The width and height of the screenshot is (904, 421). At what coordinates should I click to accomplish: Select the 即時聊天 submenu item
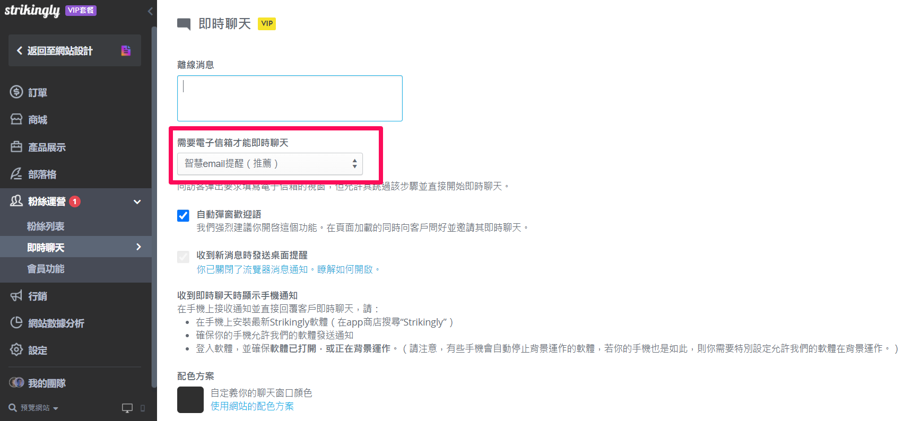[x=76, y=247]
